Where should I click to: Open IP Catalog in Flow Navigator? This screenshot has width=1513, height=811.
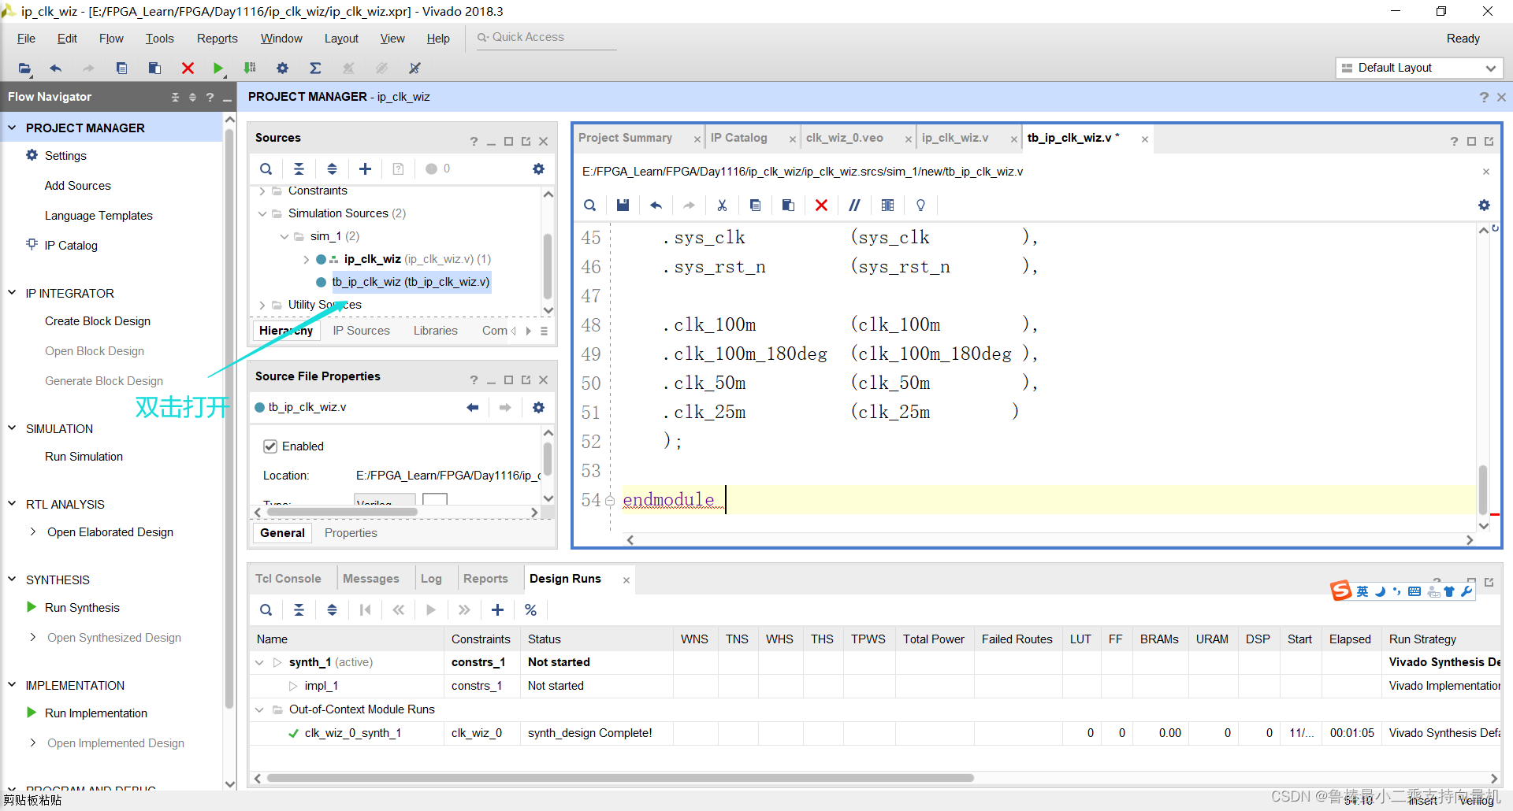tap(71, 246)
